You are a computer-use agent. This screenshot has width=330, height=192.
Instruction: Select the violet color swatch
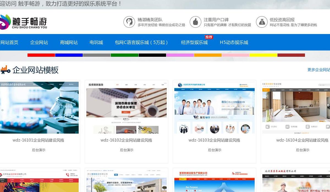coord(180,55)
